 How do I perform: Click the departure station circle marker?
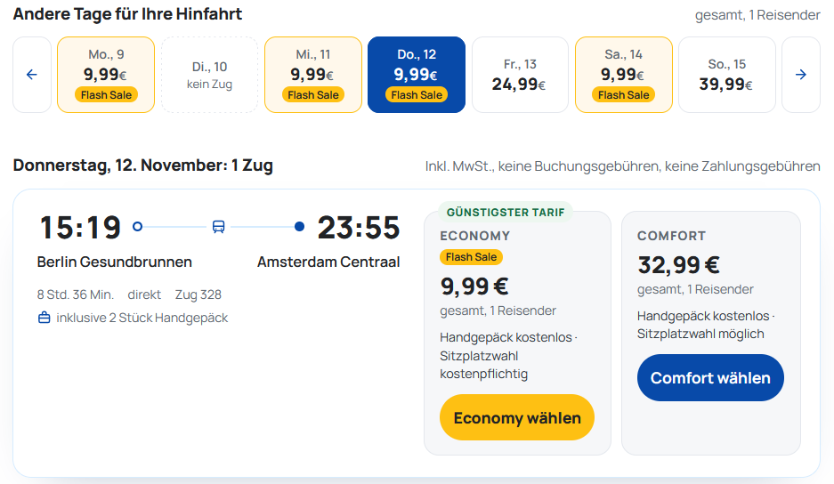pyautogui.click(x=137, y=227)
